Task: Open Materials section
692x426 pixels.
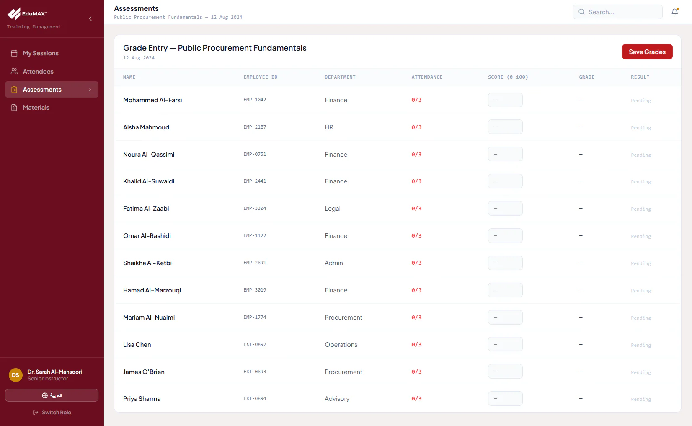Action: [52, 108]
